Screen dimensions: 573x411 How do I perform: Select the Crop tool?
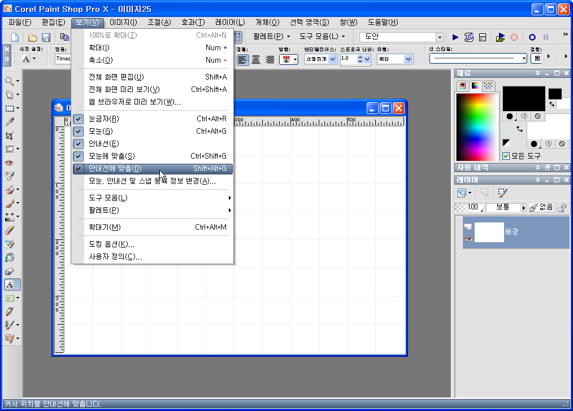click(10, 135)
